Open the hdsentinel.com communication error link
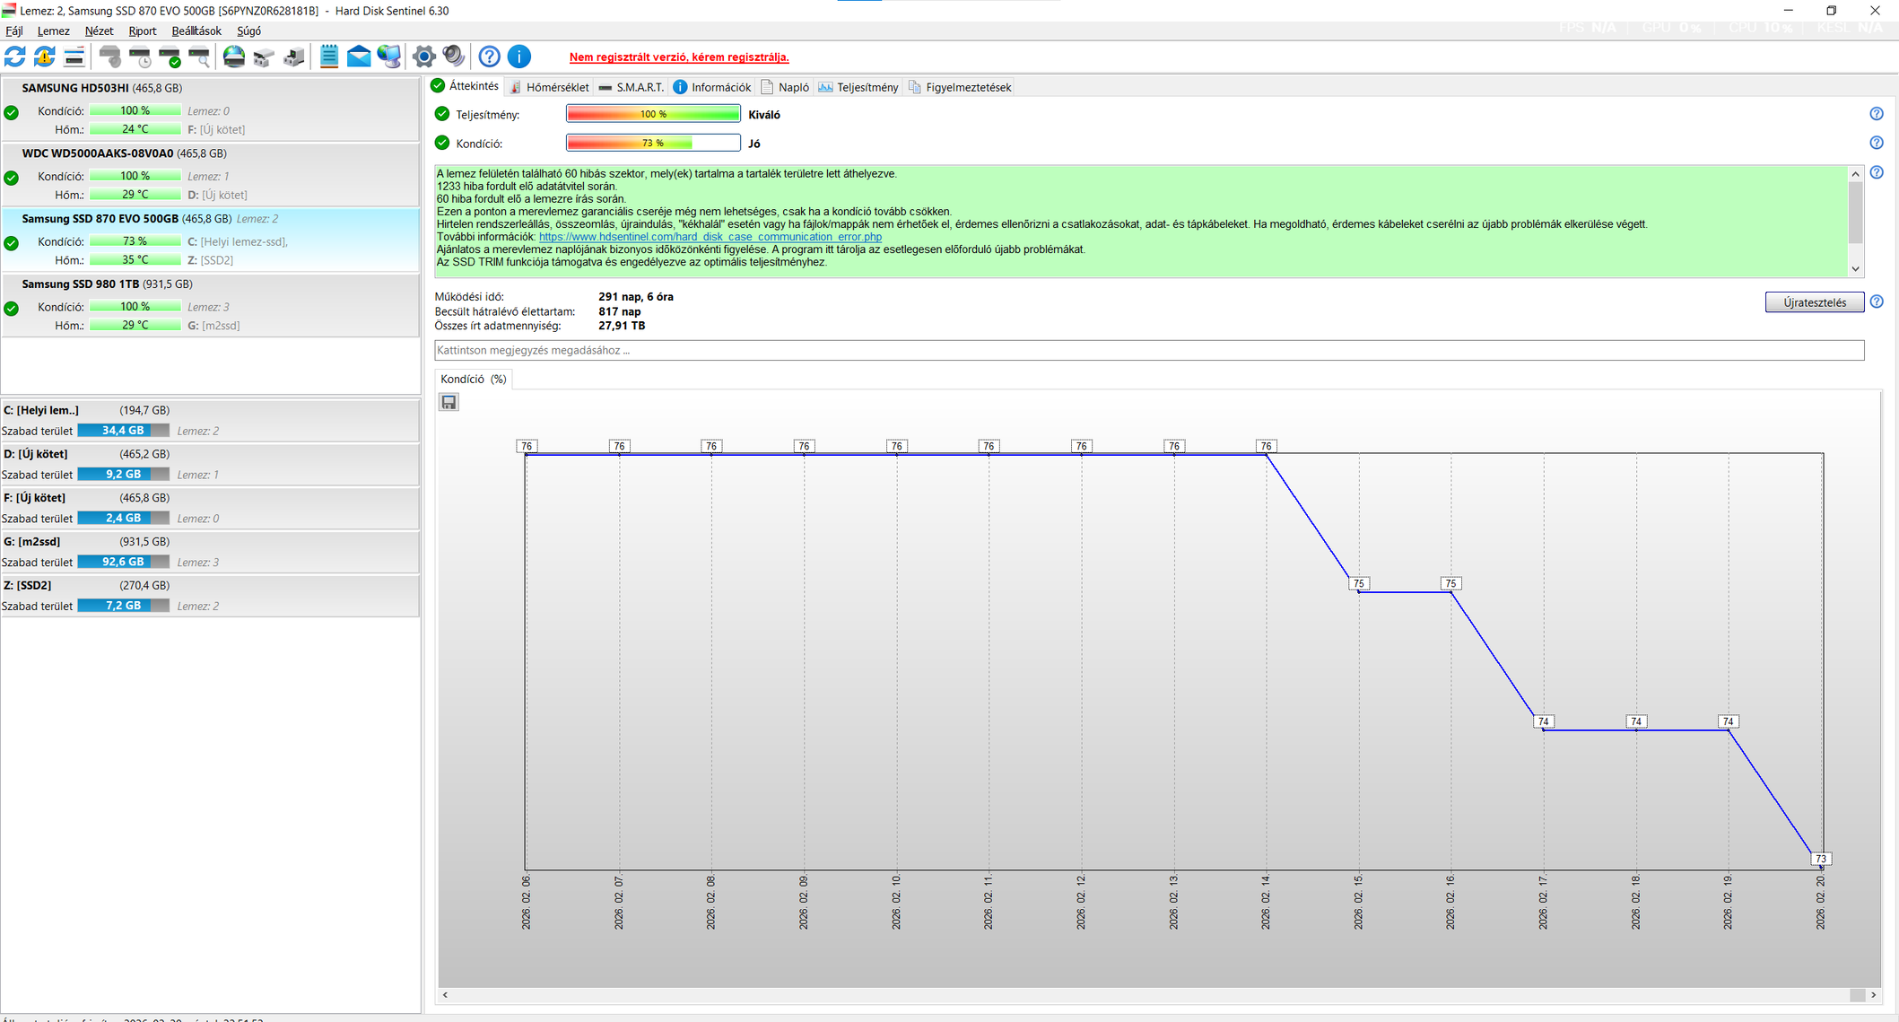 tap(710, 237)
